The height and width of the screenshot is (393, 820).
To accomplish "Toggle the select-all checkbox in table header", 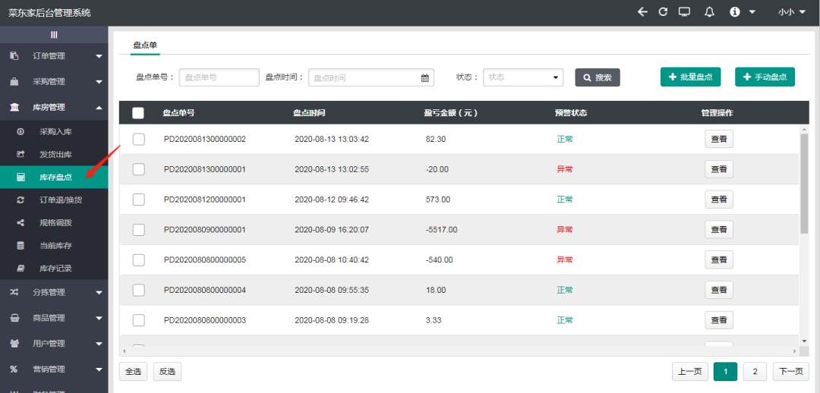I will point(138,113).
